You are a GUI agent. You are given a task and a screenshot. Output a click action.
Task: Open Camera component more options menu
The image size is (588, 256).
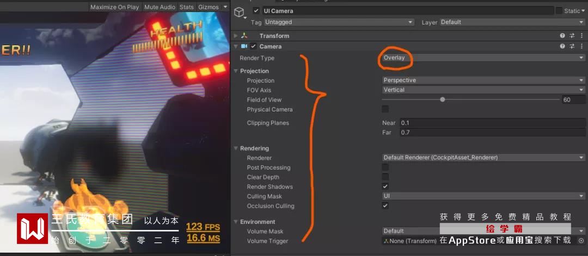pos(581,46)
